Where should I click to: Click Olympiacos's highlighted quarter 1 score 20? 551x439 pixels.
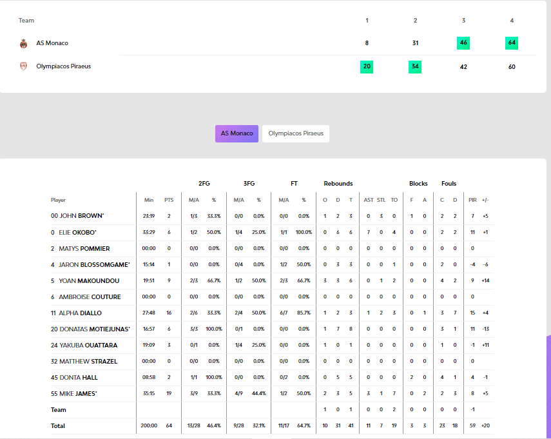[x=367, y=66]
